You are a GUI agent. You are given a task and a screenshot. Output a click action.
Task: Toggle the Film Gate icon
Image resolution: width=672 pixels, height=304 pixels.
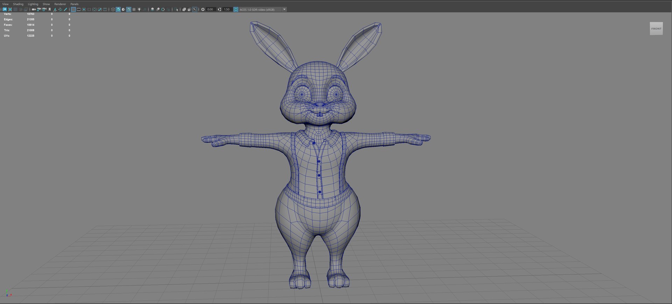[79, 9]
